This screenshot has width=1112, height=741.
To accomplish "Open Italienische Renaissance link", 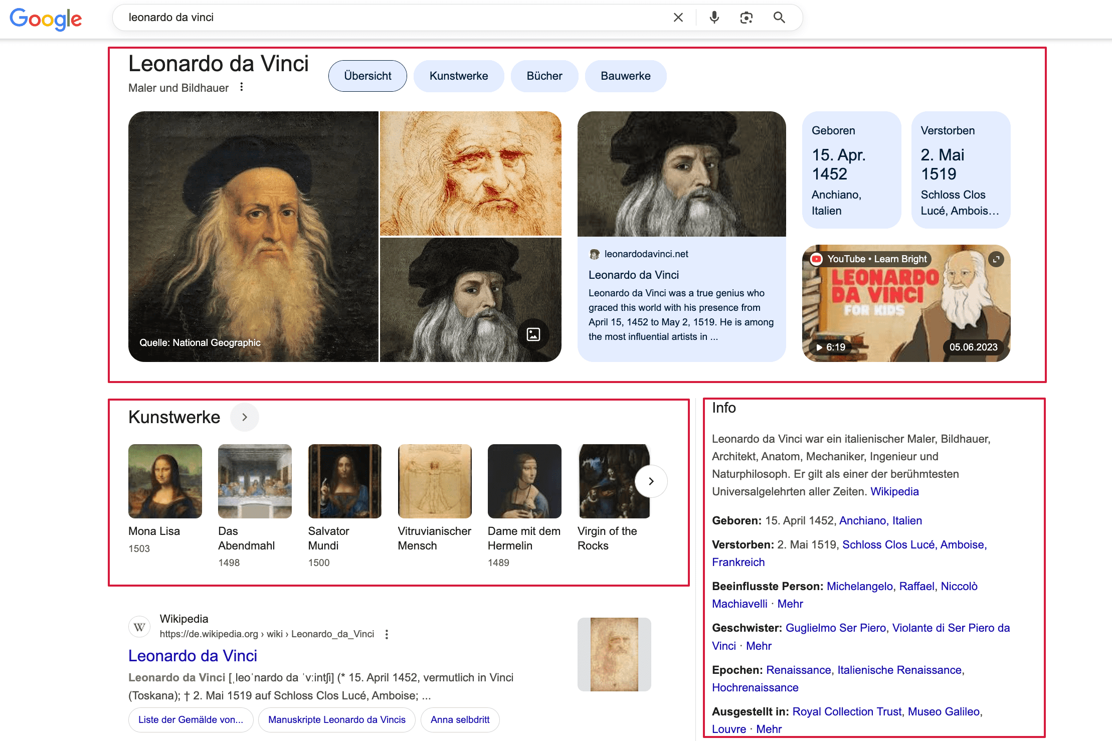I will (899, 670).
